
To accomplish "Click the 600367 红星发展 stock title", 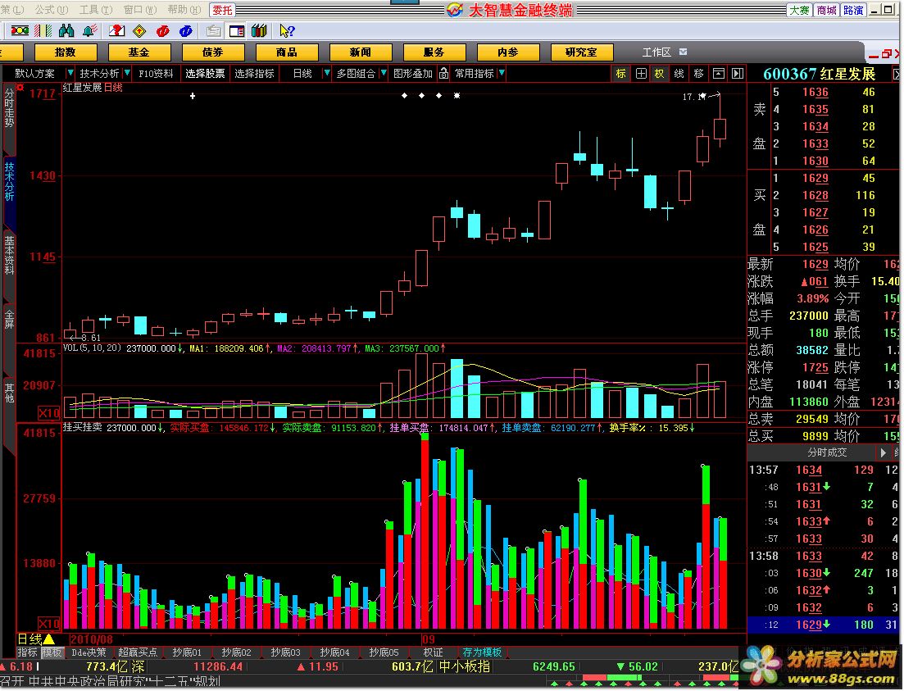I will [819, 74].
